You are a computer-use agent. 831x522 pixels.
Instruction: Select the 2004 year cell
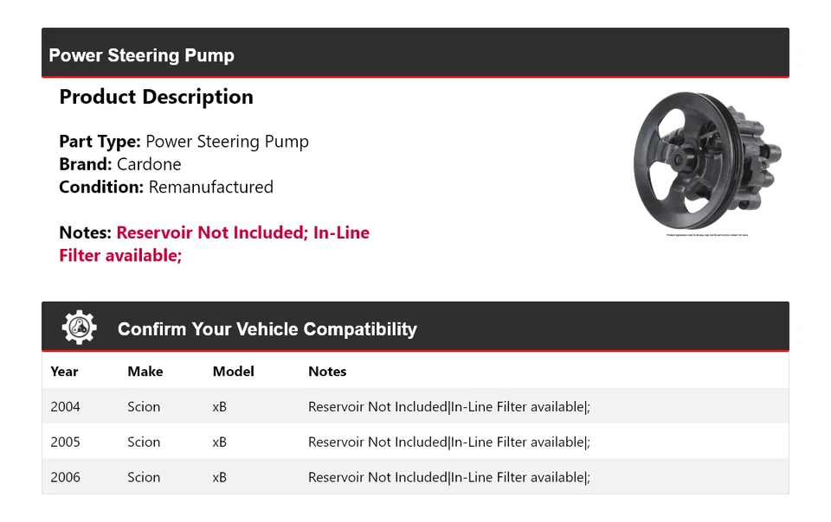tap(65, 407)
